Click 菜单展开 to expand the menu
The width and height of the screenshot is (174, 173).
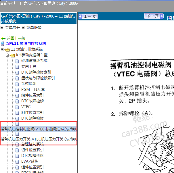click(13, 28)
